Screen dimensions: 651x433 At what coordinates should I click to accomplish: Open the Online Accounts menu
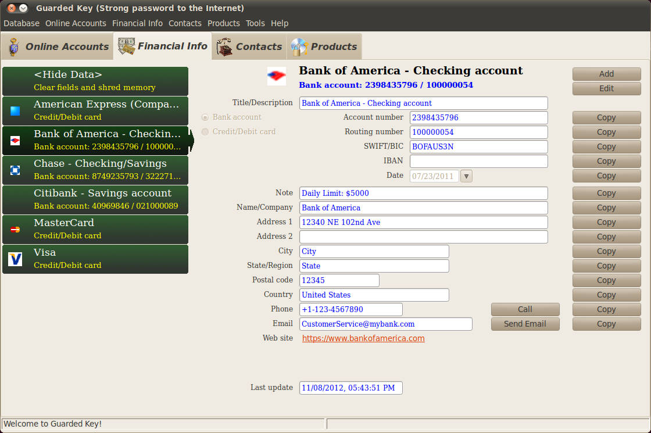pyautogui.click(x=76, y=23)
